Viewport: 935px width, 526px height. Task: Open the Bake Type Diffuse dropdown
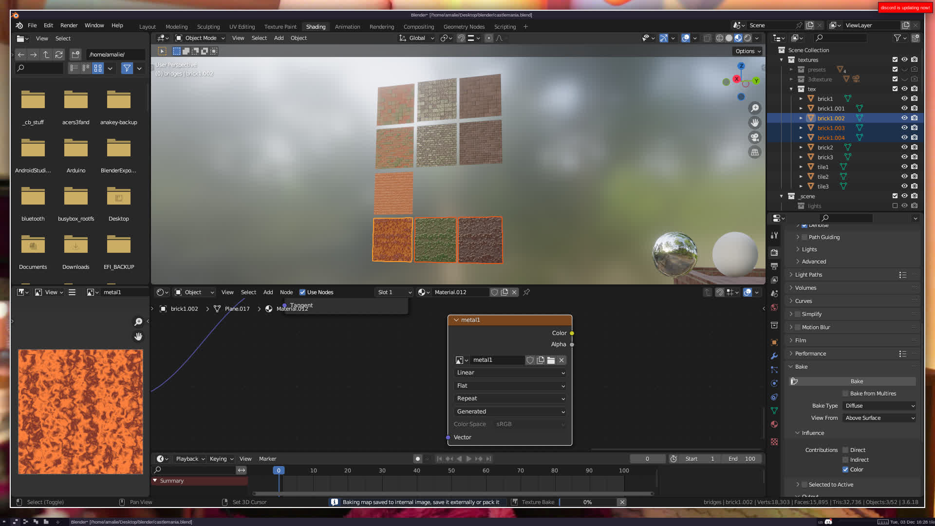879,406
